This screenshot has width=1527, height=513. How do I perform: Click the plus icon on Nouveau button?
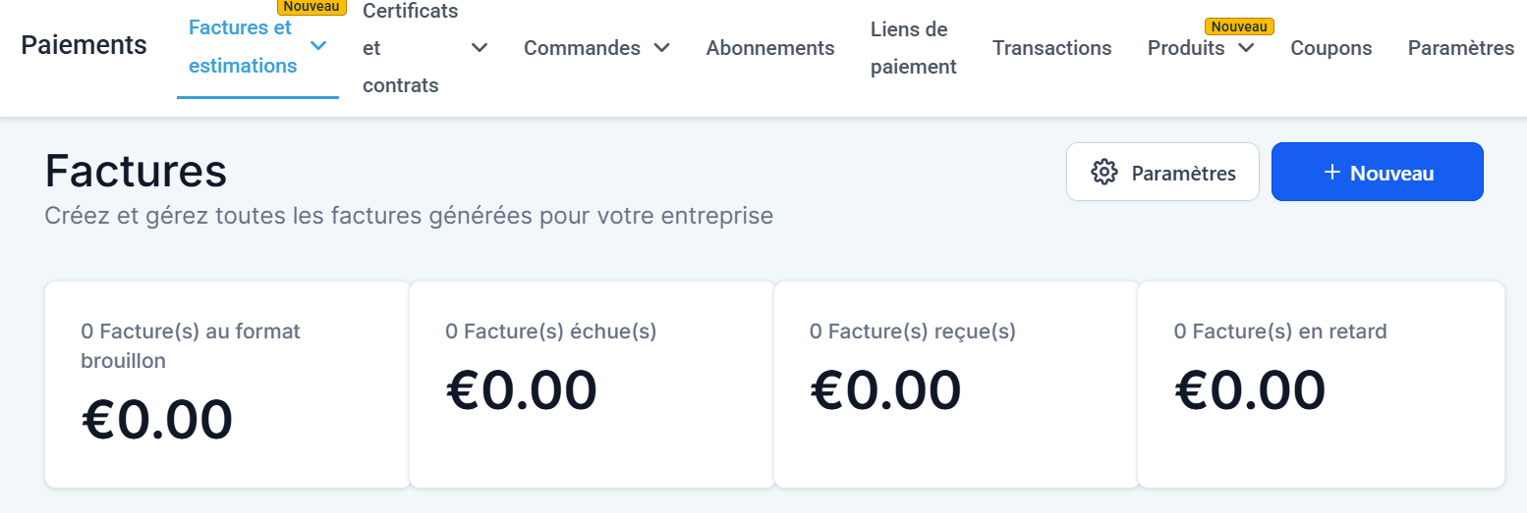coord(1332,173)
